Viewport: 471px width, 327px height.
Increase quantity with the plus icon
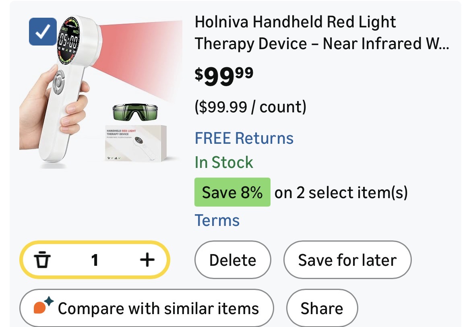147,260
